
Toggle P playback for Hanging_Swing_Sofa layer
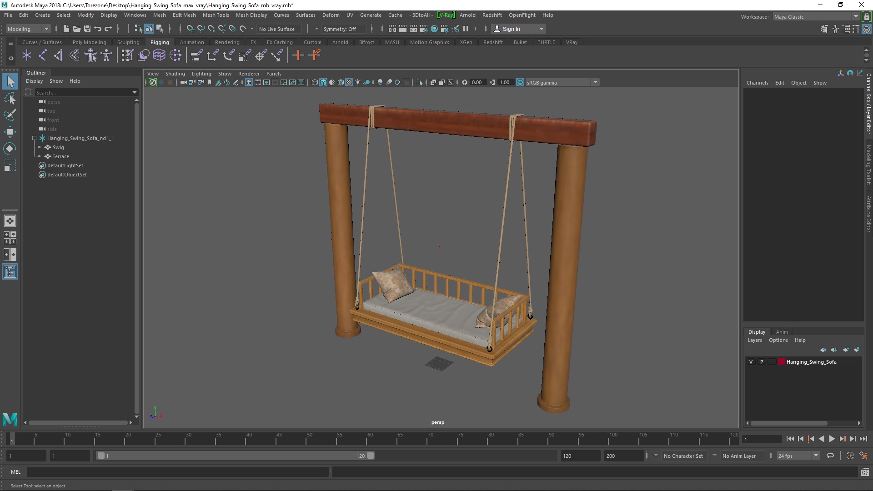coord(762,362)
